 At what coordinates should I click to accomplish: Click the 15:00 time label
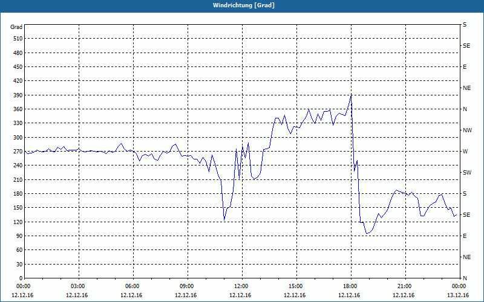(x=296, y=286)
